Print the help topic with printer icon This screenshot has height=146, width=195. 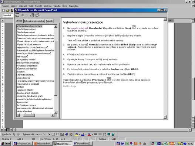[32, 15]
